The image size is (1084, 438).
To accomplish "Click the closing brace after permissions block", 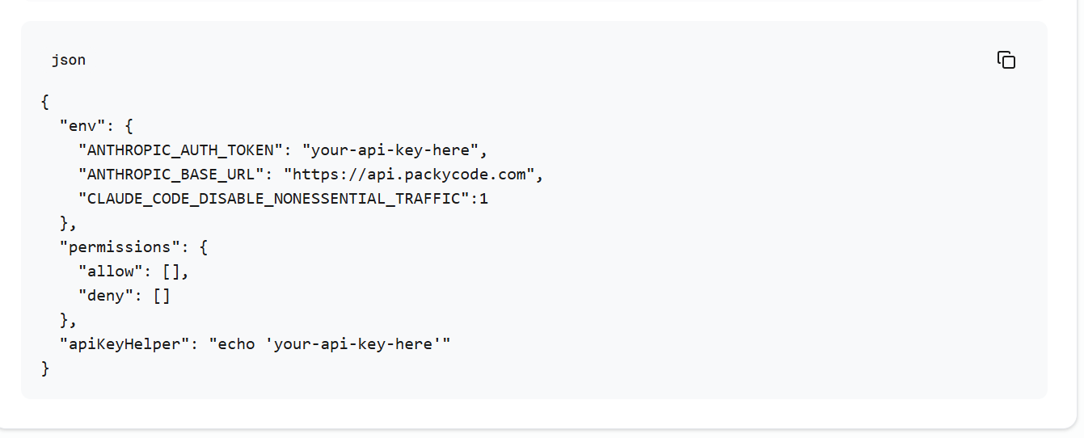I will pos(64,320).
